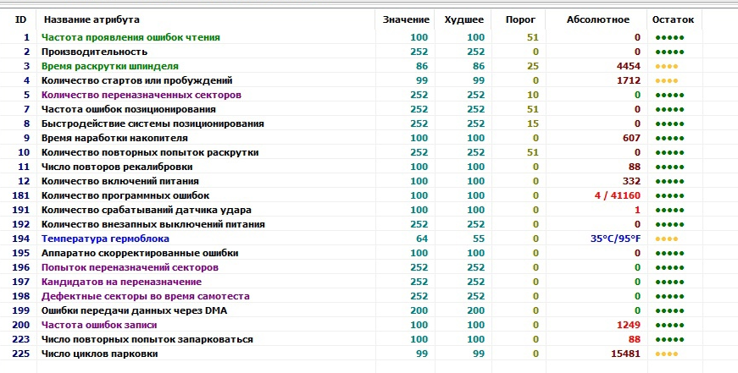Click the Остаток column header
Image resolution: width=738 pixels, height=373 pixels.
pyautogui.click(x=675, y=19)
